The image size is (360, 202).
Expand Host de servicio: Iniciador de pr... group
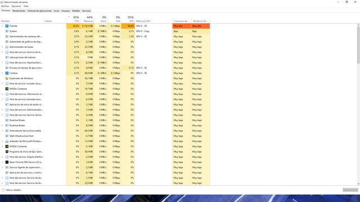(x=2, y=84)
